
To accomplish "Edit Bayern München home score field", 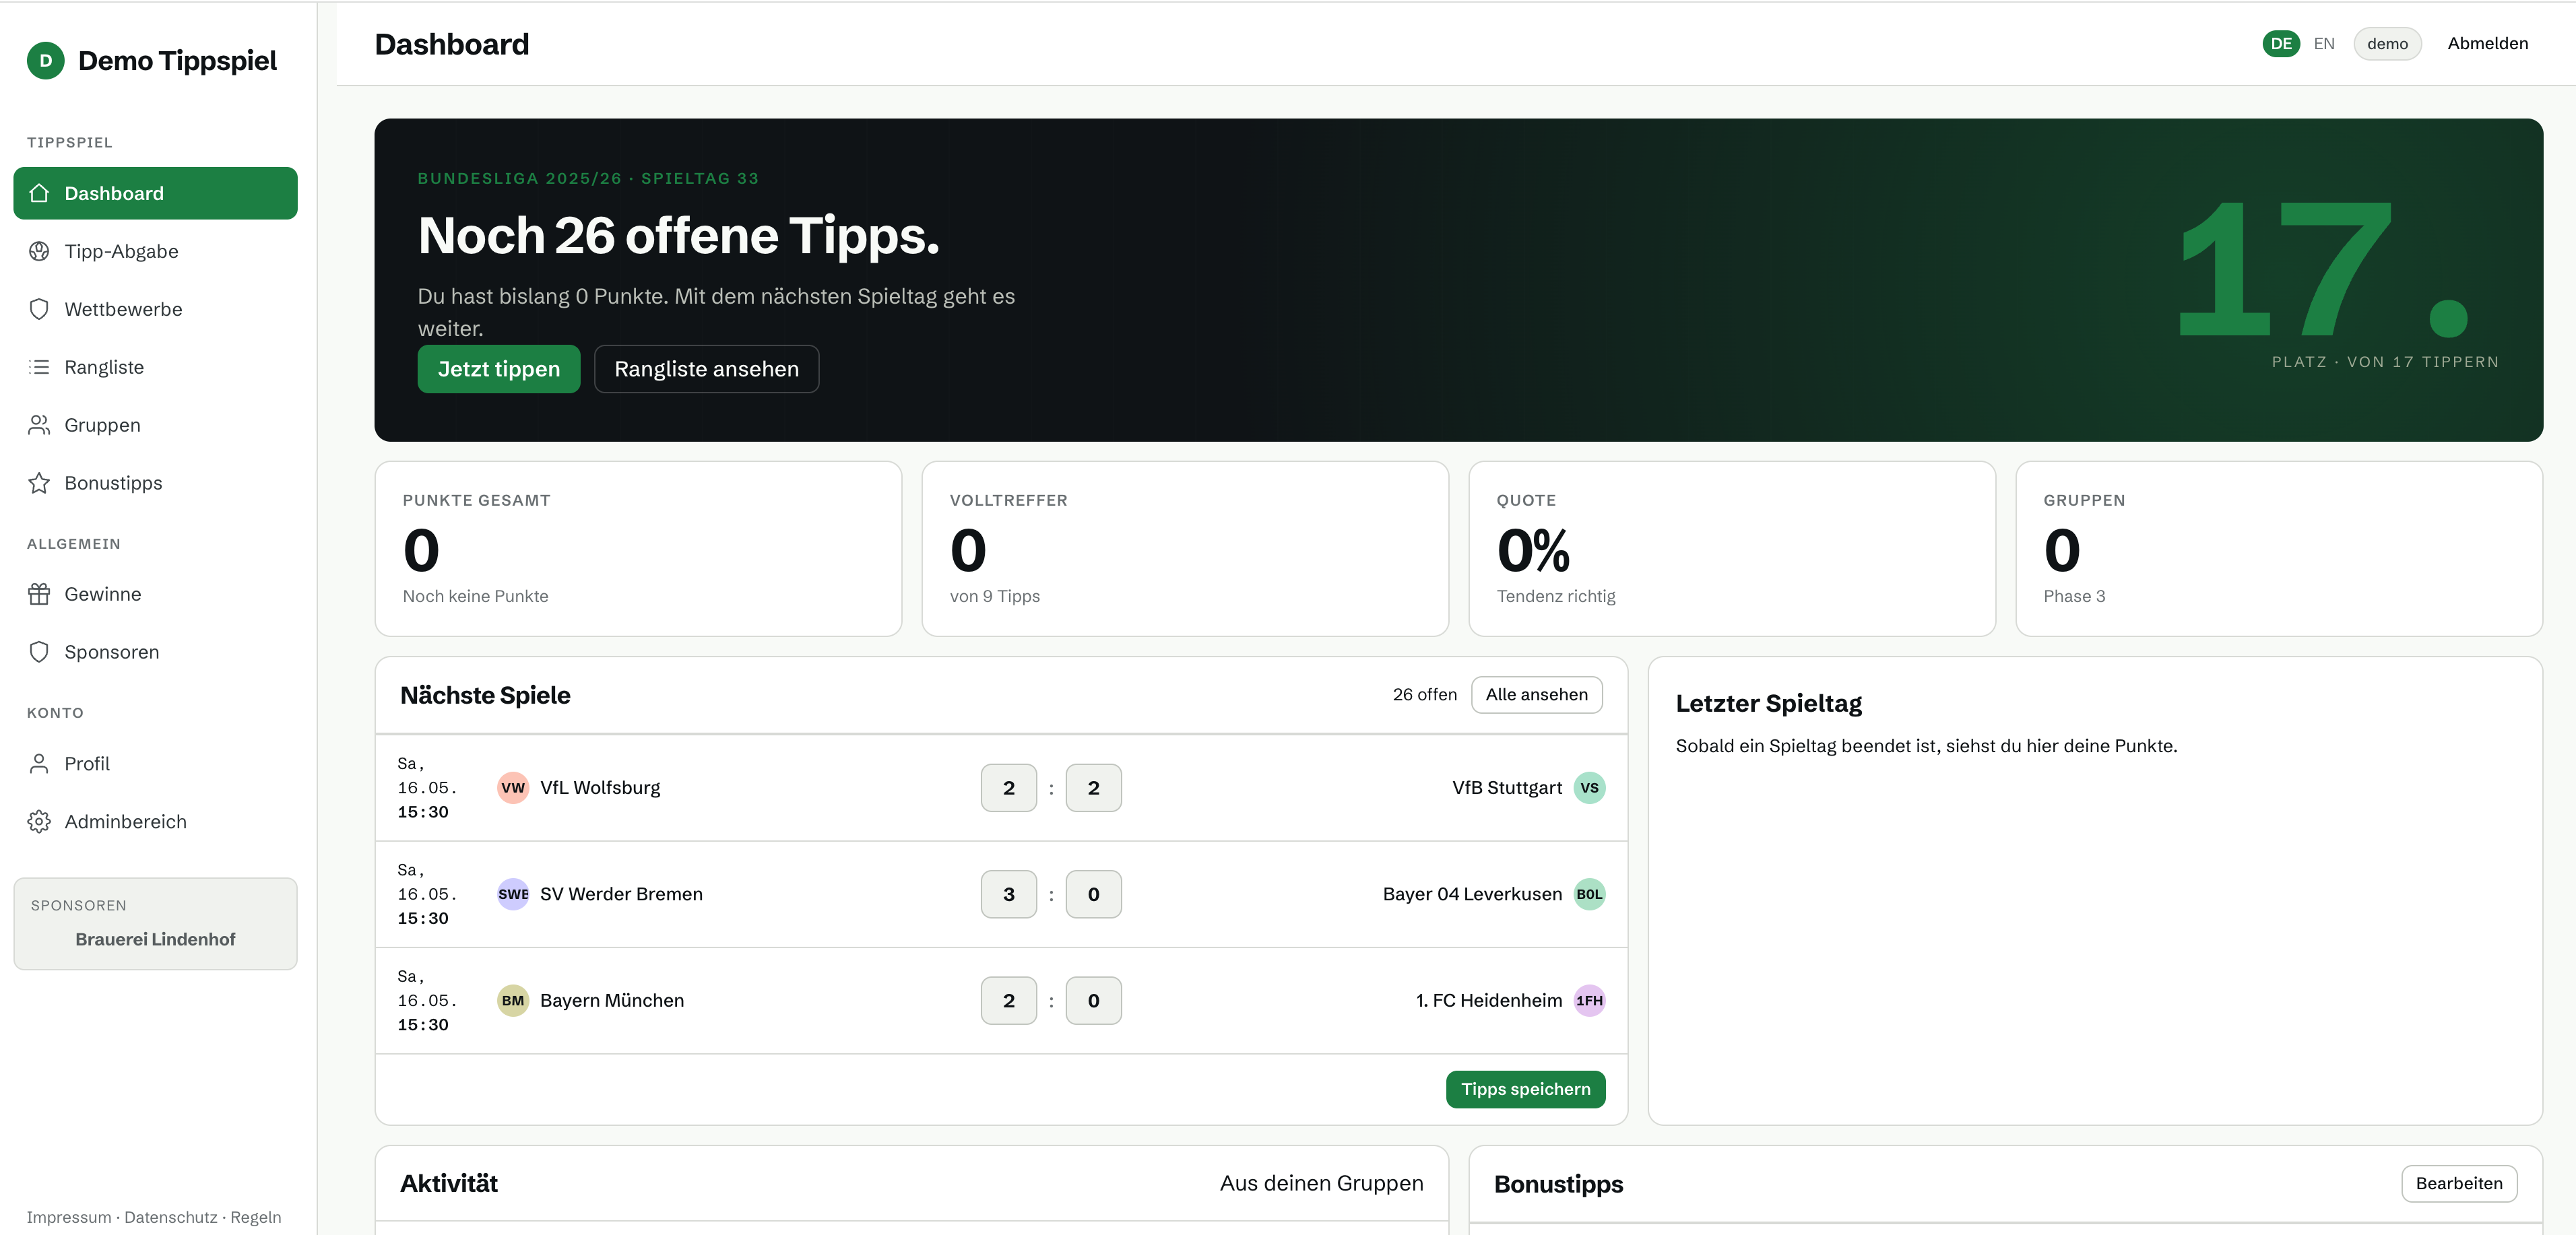I will 1008,1000.
